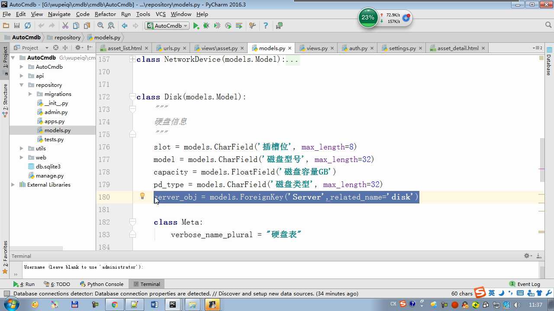The image size is (554, 311).
Task: Open Help with question mark icon
Action: [266, 26]
